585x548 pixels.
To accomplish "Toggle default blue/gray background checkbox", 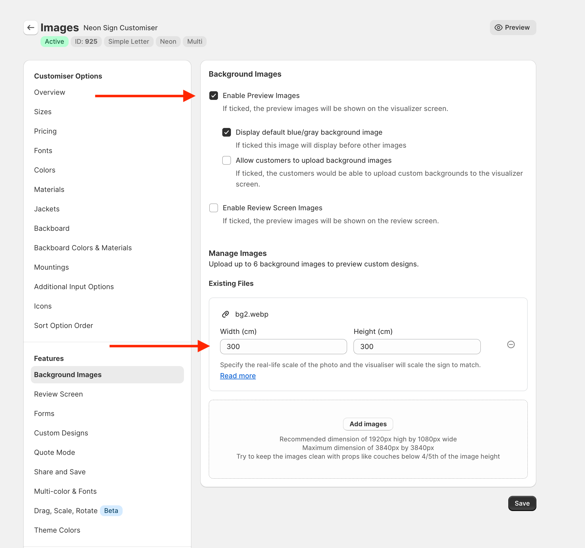I will (x=226, y=132).
